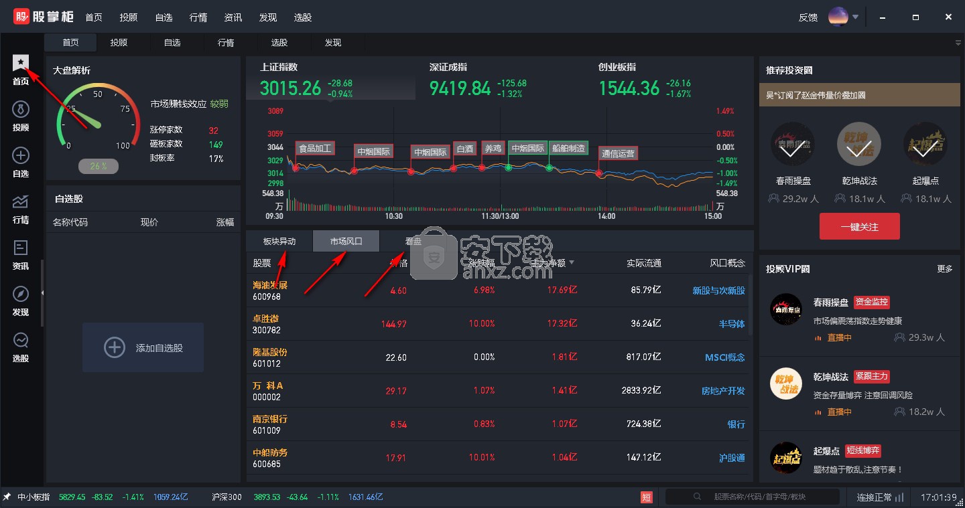The image size is (965, 508).
Task: Click the 一键关注 red button
Action: (860, 227)
